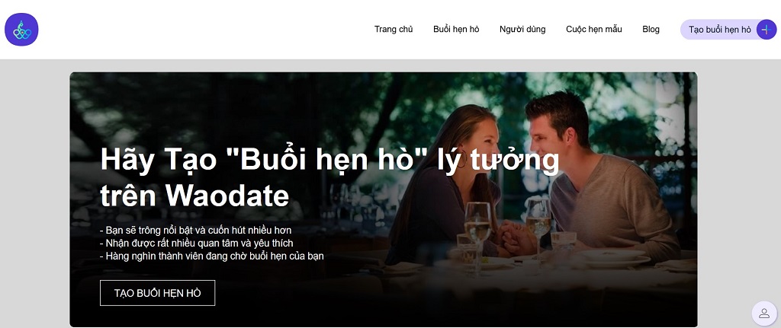Click the line about quan tâm và yêu thích
Screen dimensions: 781x328
pos(197,243)
